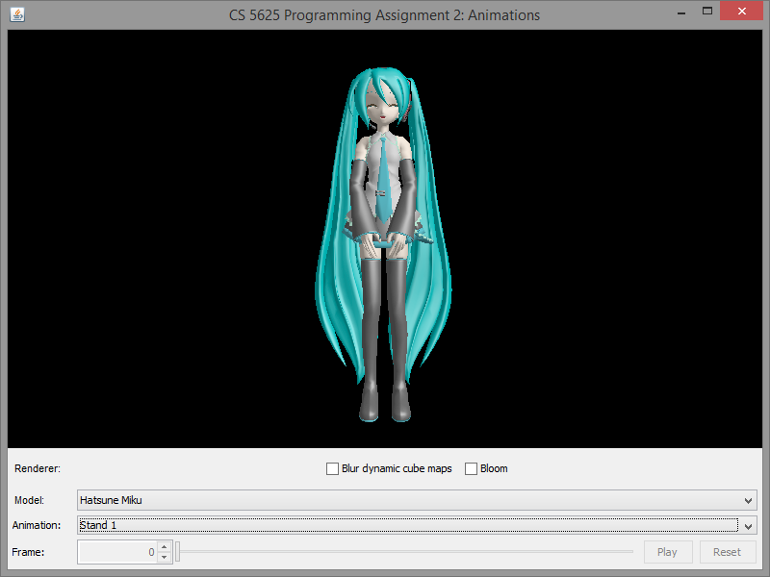Click into the Frame number field
770x577 pixels.
click(x=115, y=552)
